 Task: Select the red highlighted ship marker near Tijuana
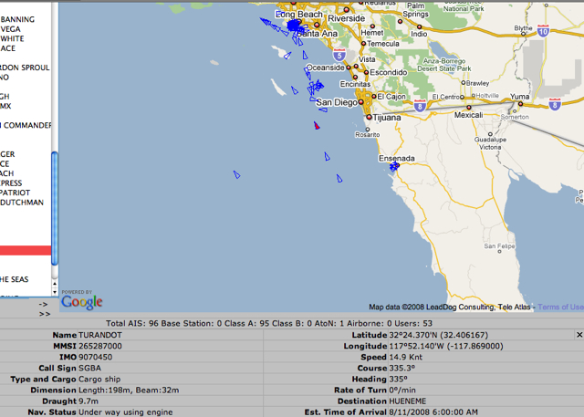317,126
